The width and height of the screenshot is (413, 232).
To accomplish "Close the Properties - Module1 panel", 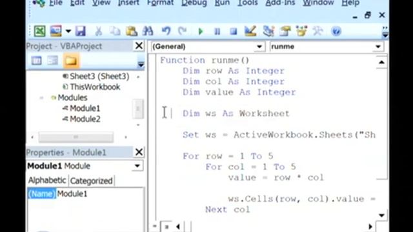I will (139, 152).
